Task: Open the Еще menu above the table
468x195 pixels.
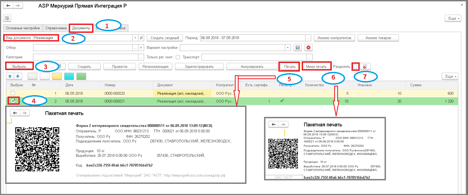Action: pos(450,76)
